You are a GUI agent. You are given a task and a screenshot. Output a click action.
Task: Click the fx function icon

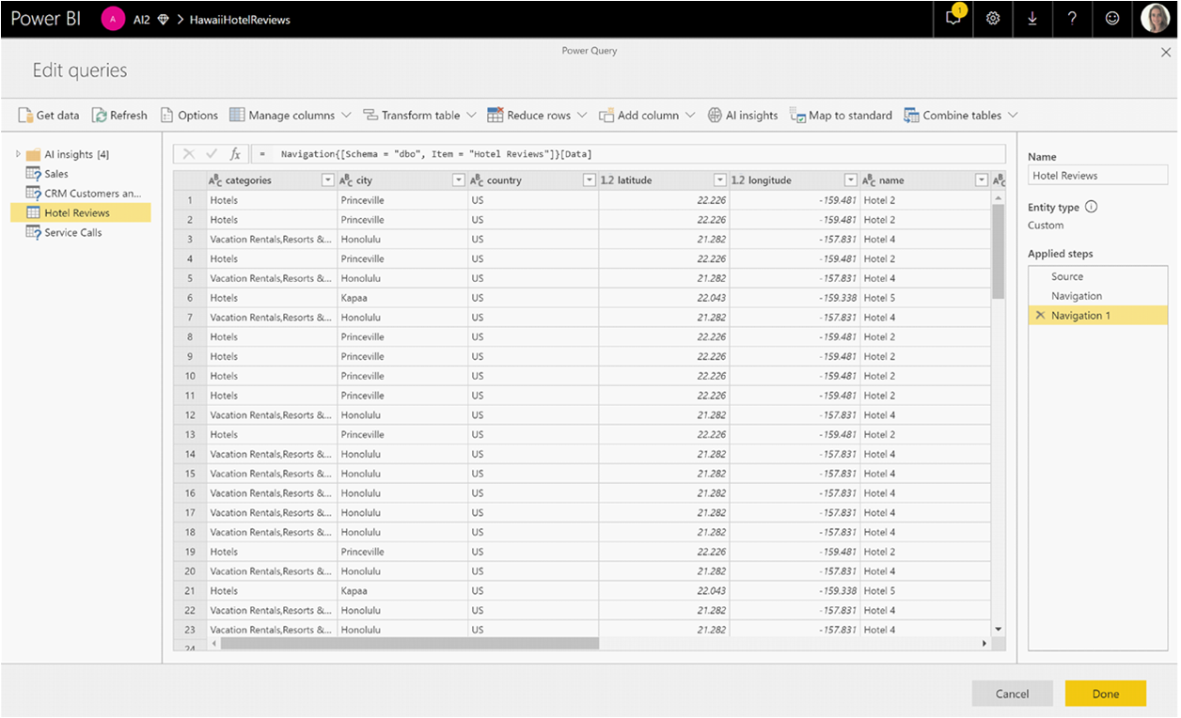[235, 154]
